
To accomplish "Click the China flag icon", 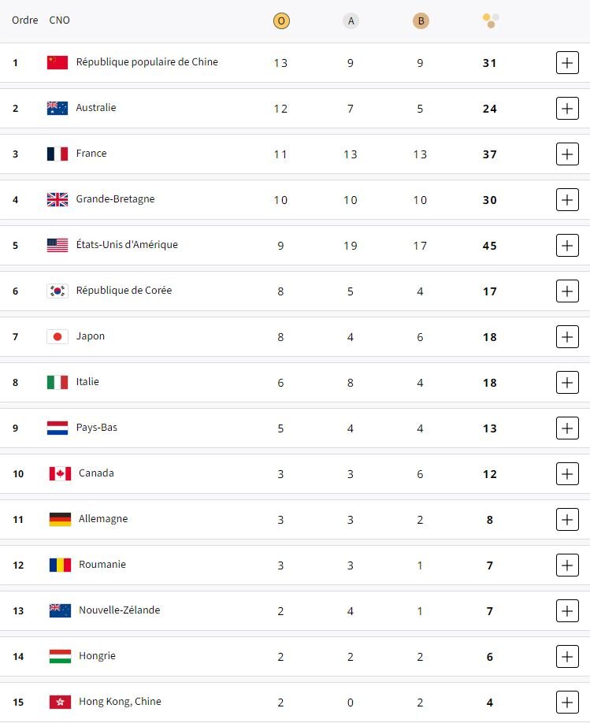I will [x=58, y=62].
